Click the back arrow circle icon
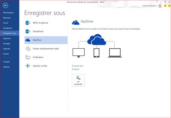This screenshot has height=118, width=171. point(5,6)
